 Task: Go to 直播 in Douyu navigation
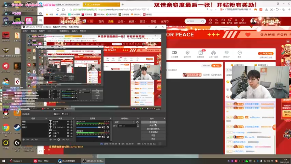(x=111, y=22)
